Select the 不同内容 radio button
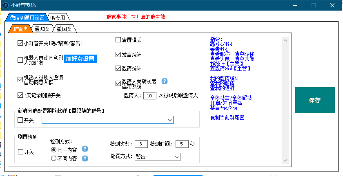The height and width of the screenshot is (176, 343). (x=53, y=159)
